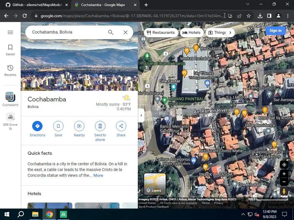
Task: Show your location on the map
Action: click(284, 165)
